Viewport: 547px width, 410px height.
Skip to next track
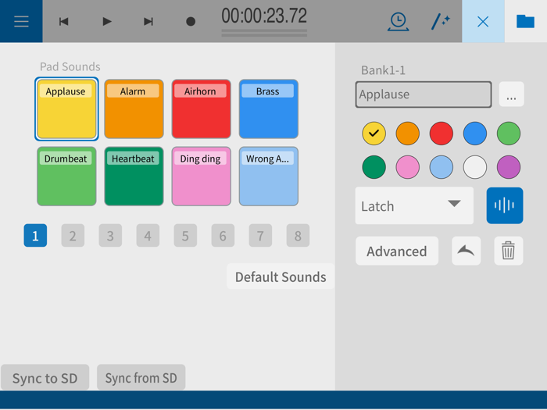[x=148, y=22]
